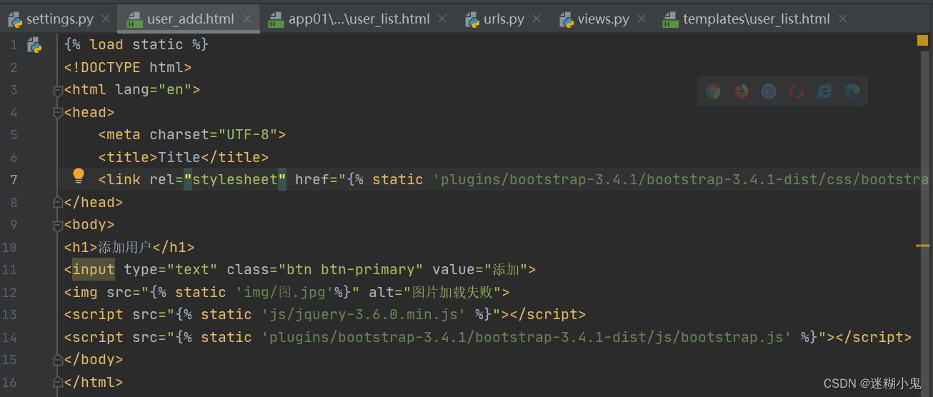This screenshot has height=397, width=933.
Task: Click line number 14 in the gutter
Action: point(9,337)
